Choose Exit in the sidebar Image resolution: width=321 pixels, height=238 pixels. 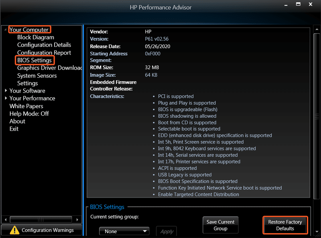pyautogui.click(x=14, y=129)
